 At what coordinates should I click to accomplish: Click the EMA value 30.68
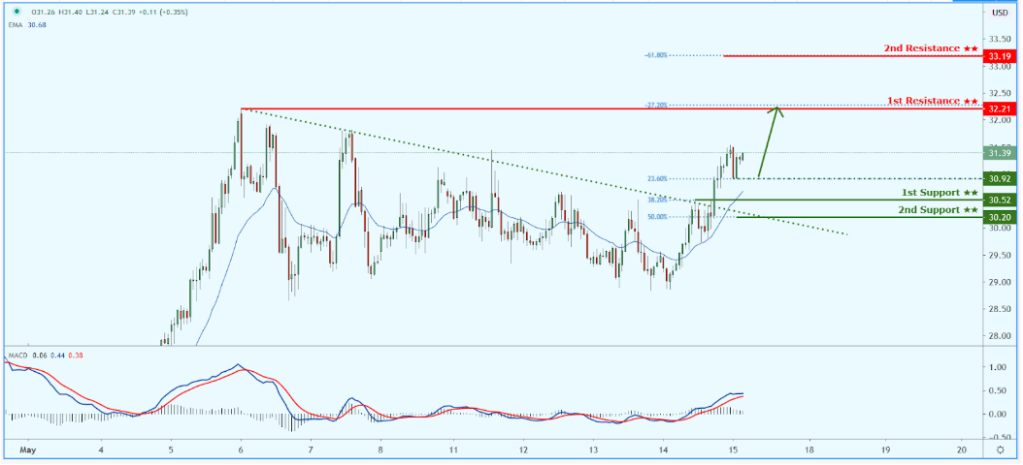point(36,25)
